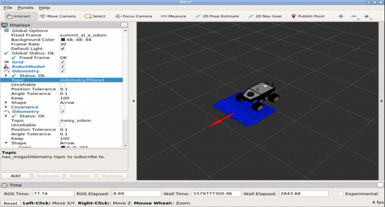The image size is (385, 207).
Task: Click the Remove button
Action: (80, 176)
